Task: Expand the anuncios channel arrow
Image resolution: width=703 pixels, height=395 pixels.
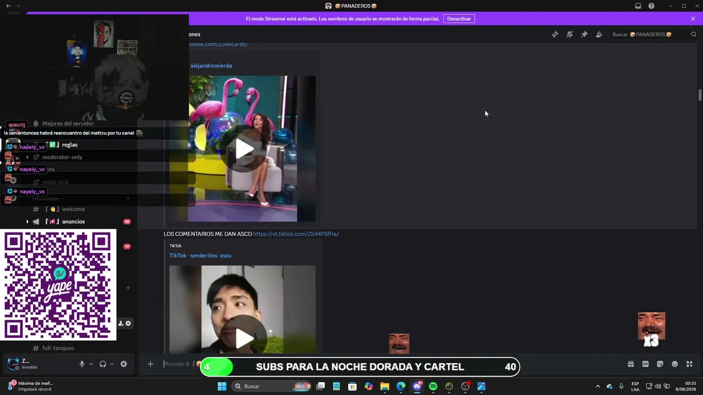Action: [x=27, y=222]
